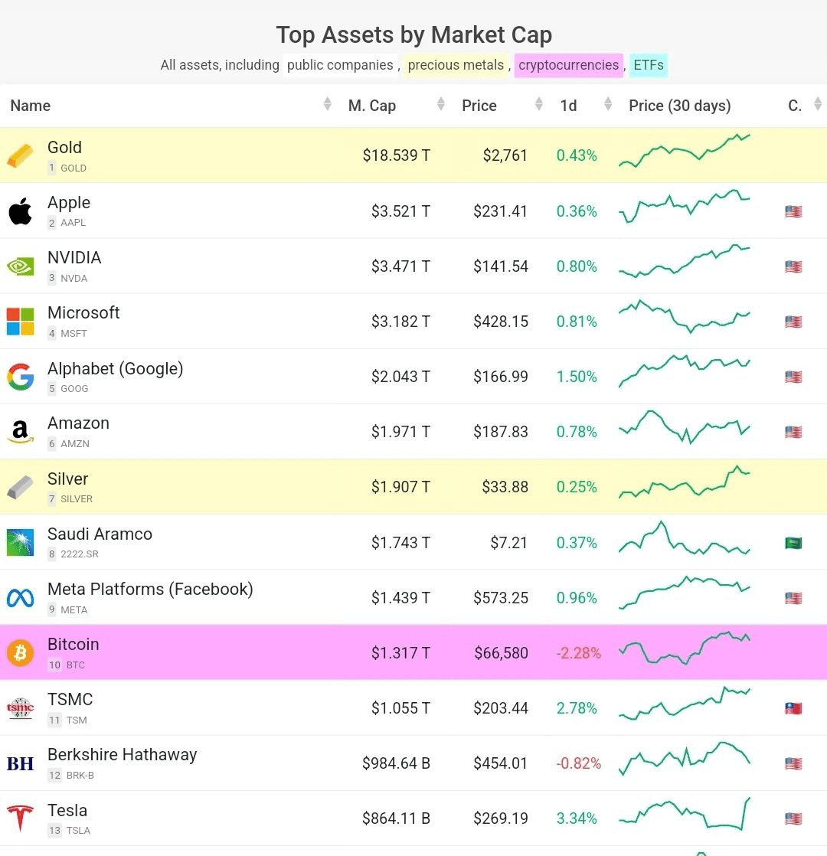Viewport: 827px width, 856px height.
Task: Click the Bitcoin orange coin icon
Action: click(20, 653)
